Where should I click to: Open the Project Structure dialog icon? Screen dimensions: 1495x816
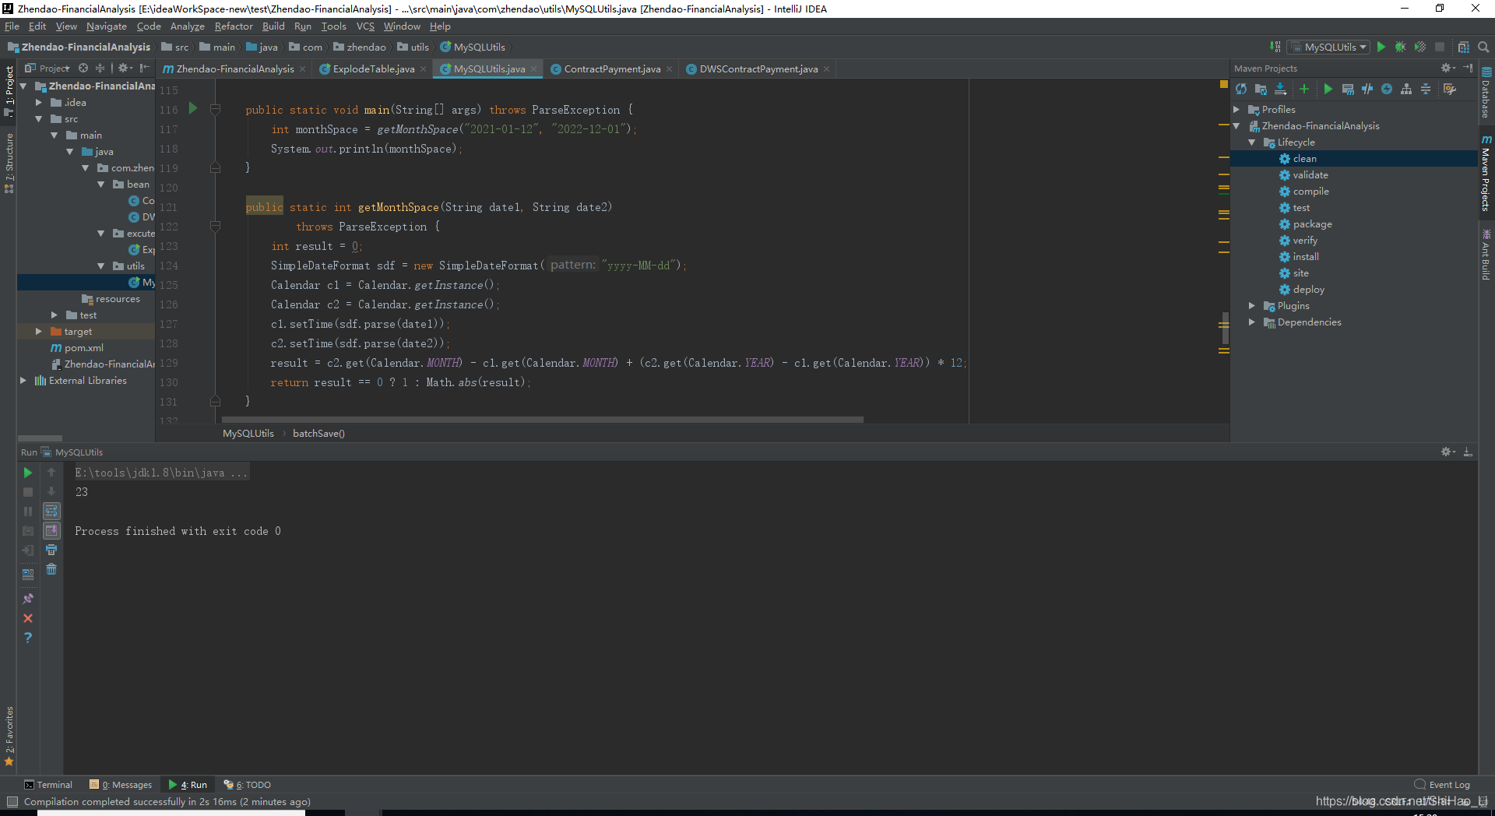[x=1464, y=47]
